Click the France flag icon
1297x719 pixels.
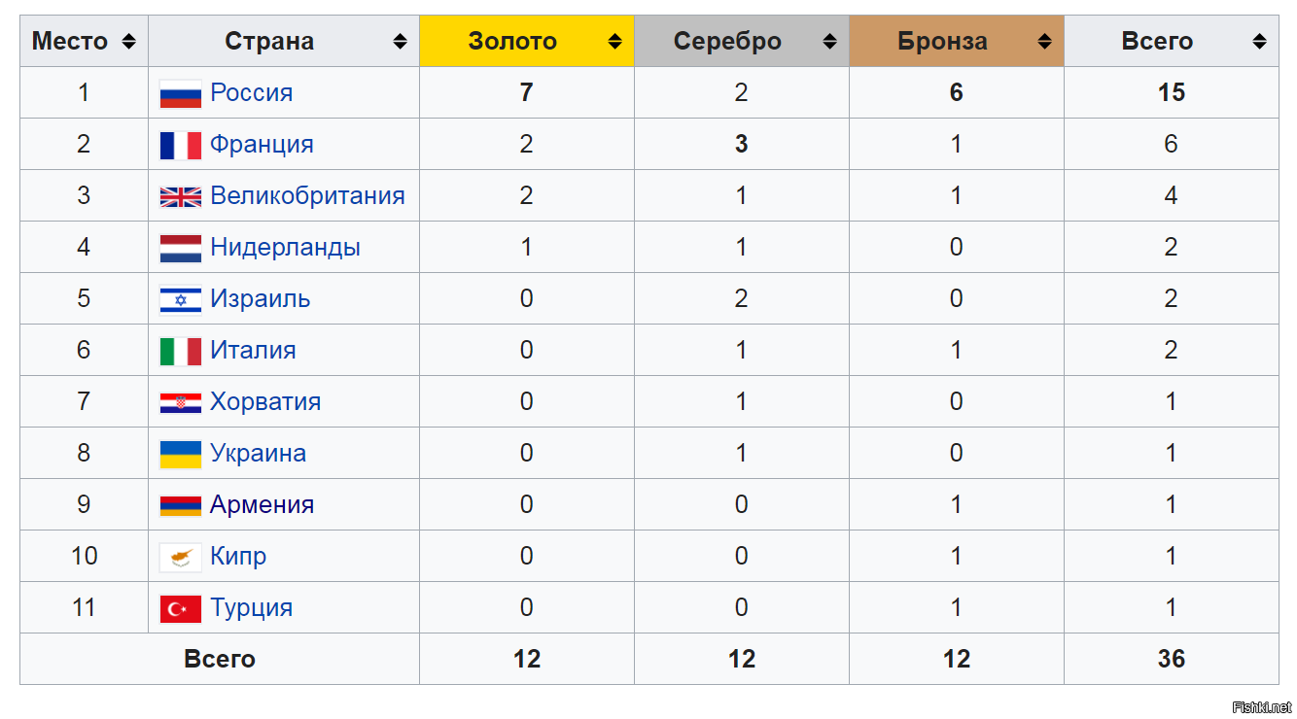(x=181, y=145)
